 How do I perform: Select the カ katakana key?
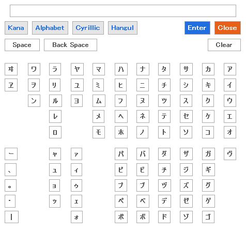pyautogui.click(x=208, y=69)
